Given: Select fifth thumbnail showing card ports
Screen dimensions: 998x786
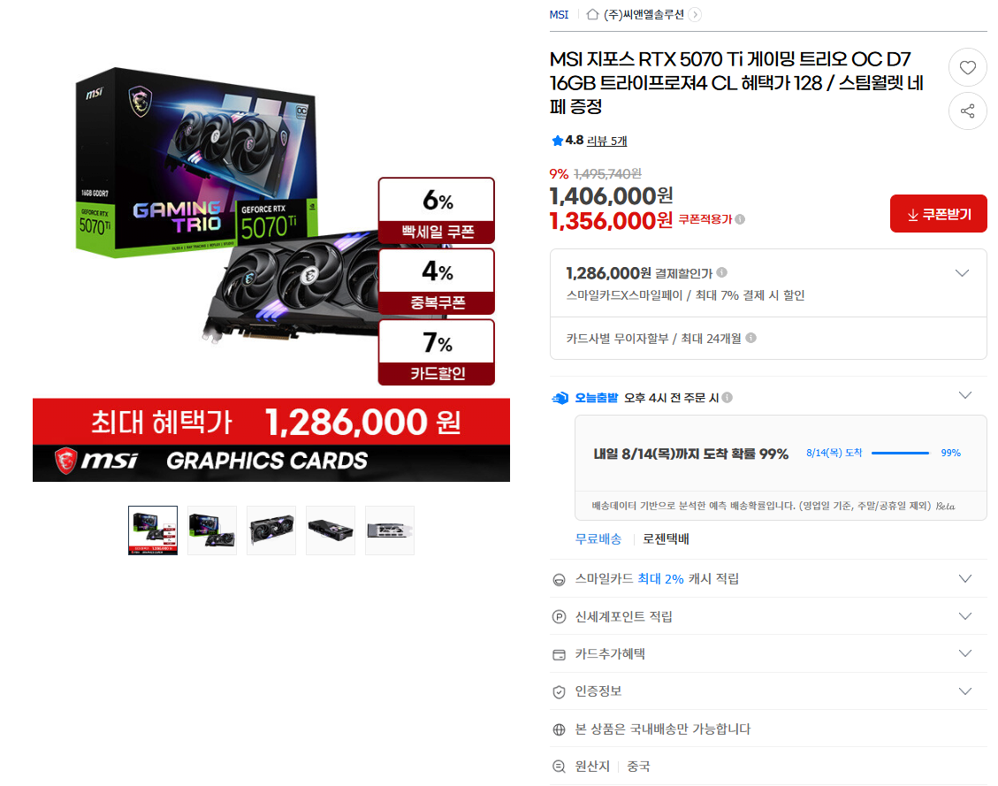Looking at the screenshot, I should coord(390,530).
